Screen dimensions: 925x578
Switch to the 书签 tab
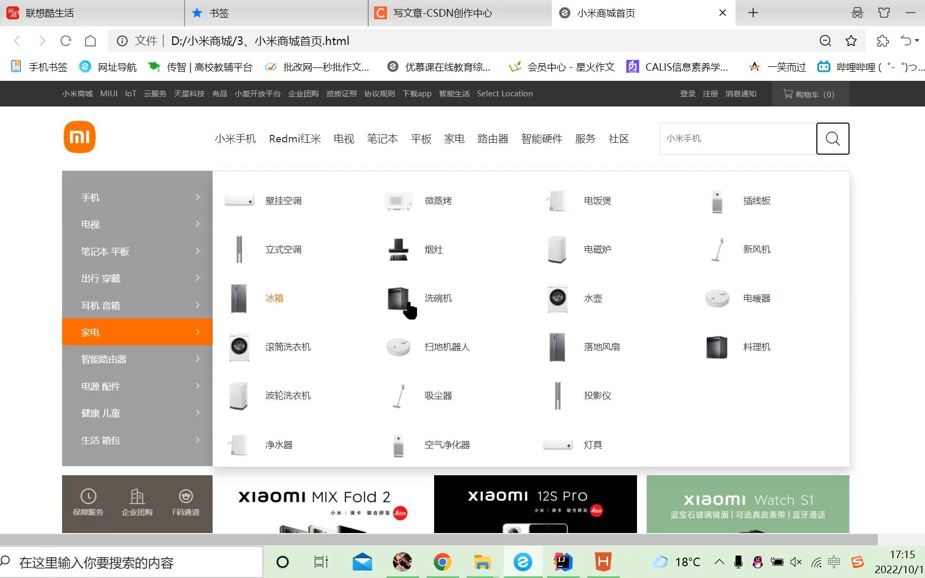276,13
